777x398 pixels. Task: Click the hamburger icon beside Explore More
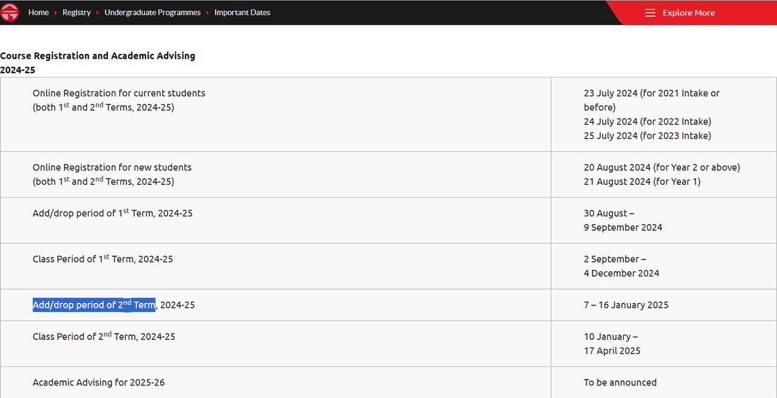650,13
